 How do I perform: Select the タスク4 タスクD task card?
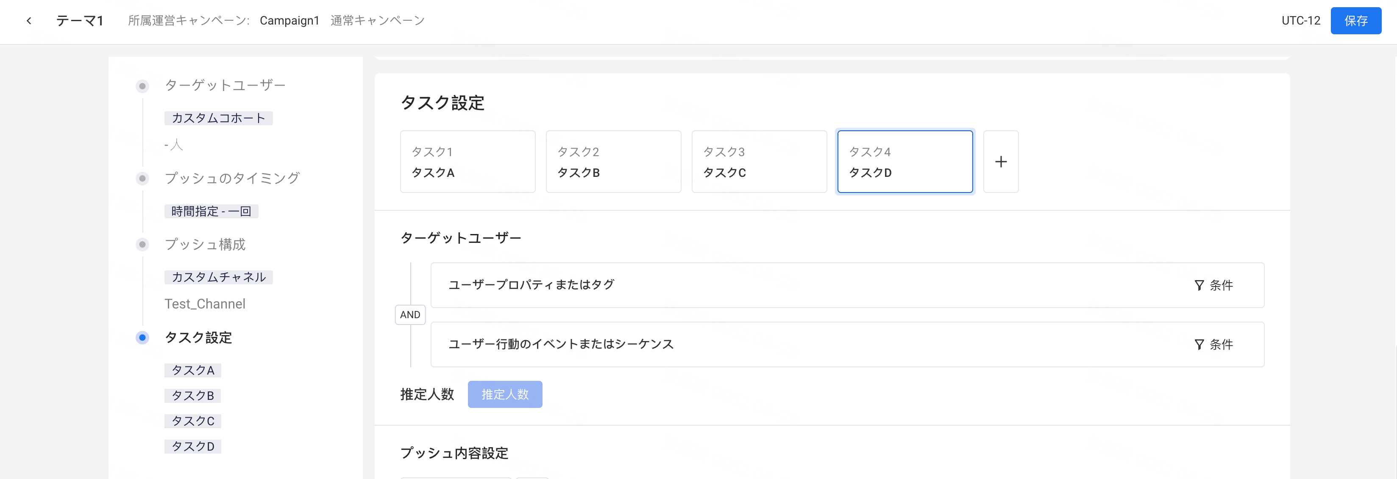pyautogui.click(x=905, y=161)
